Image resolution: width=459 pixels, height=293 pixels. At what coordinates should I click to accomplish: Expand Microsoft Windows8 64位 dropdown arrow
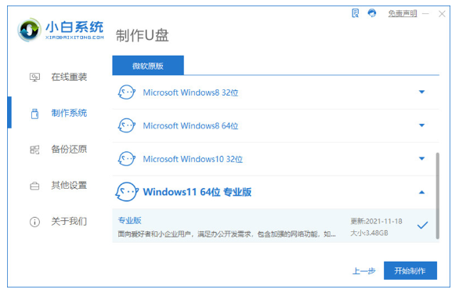(x=421, y=125)
